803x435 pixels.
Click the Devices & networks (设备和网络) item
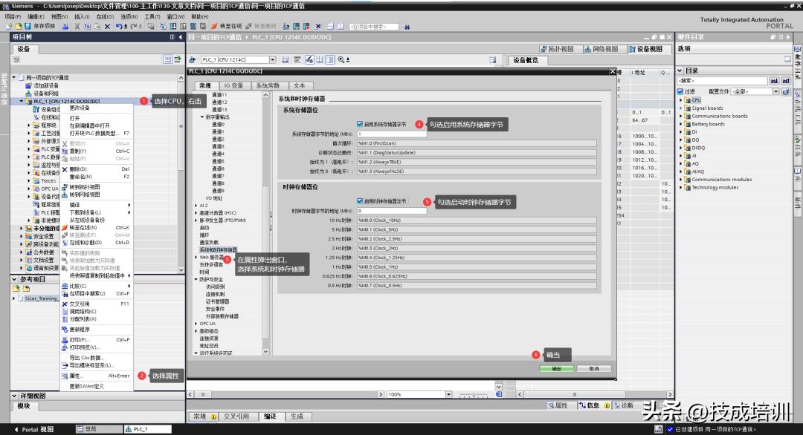click(46, 93)
